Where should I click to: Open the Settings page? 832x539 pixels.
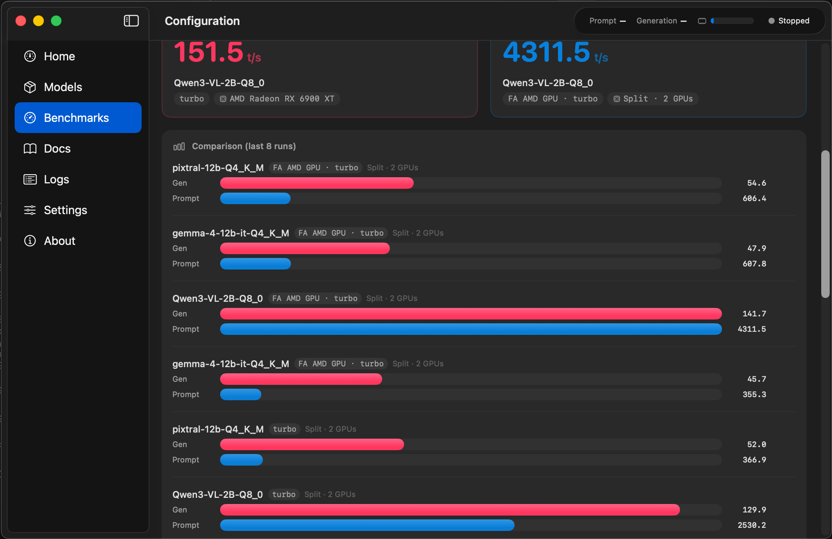tap(78, 210)
